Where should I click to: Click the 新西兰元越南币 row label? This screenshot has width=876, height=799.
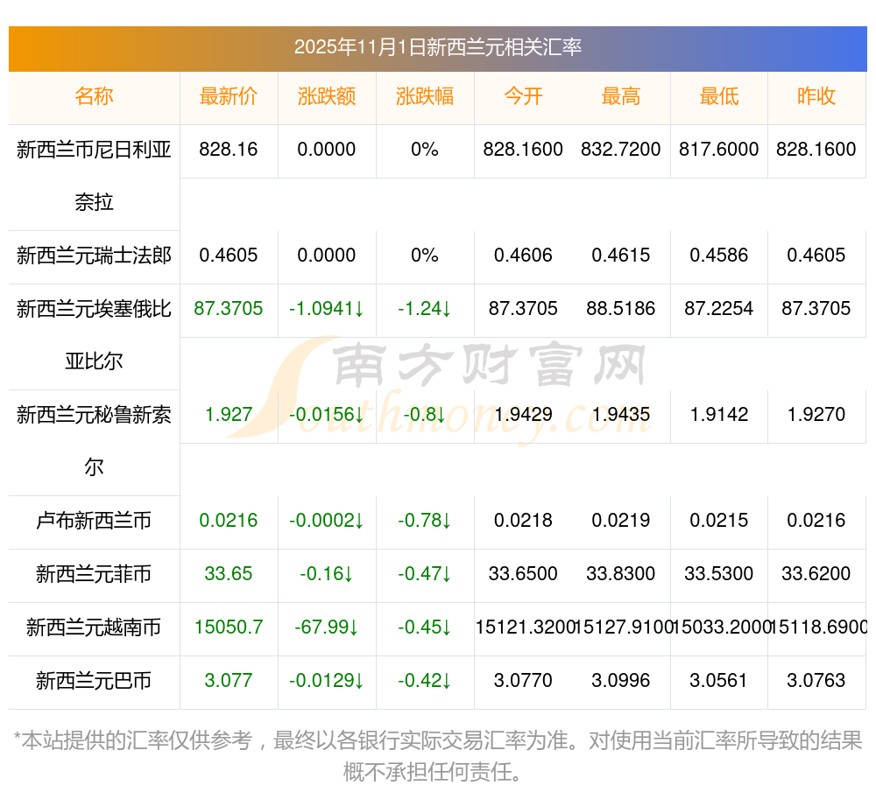tap(94, 627)
